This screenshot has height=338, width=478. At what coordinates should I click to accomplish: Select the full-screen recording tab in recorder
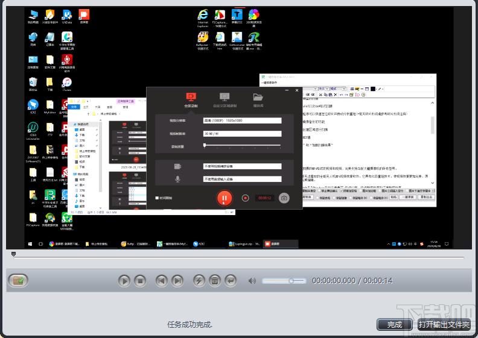[191, 100]
